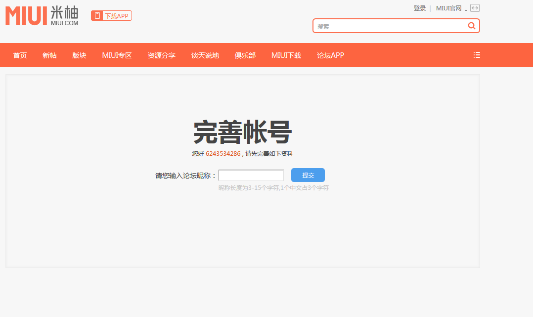Viewport: 533px width, 317px height.
Task: Click the 下载APP phone button
Action: (111, 16)
